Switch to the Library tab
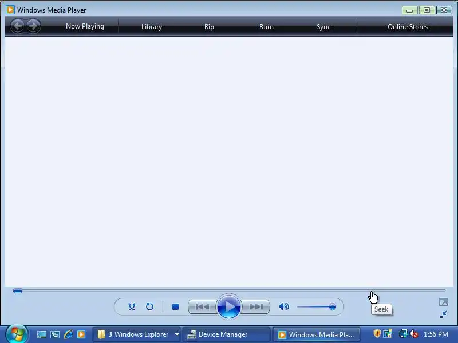Viewport: 458px width, 343px height. (x=151, y=27)
